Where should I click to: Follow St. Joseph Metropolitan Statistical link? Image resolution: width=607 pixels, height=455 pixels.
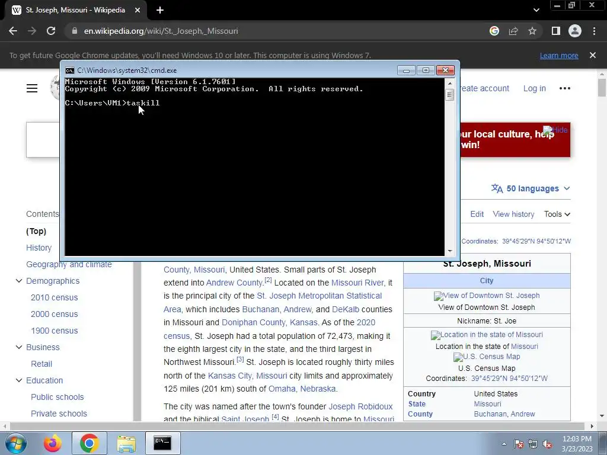tap(319, 296)
